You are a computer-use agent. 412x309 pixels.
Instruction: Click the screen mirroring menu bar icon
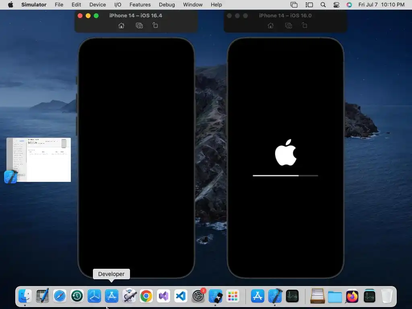294,5
